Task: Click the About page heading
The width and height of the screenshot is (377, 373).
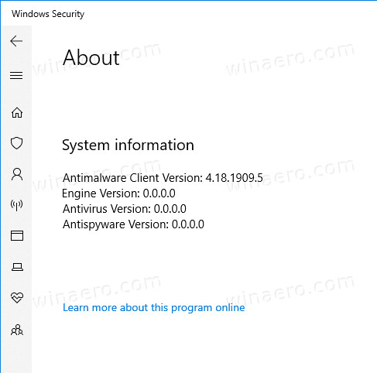Action: coord(91,57)
